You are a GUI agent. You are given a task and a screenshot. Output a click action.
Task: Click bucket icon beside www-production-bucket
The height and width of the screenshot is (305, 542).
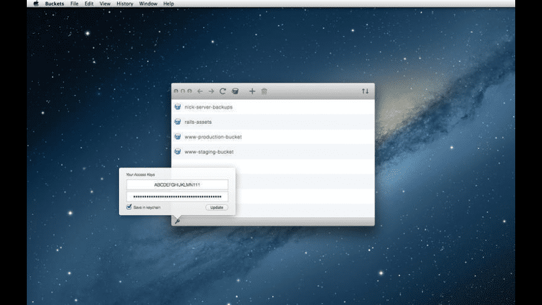pos(178,136)
